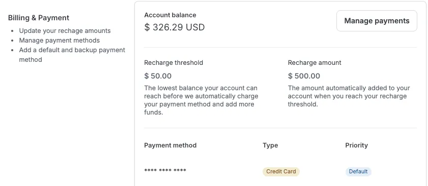Click the Payment method column header
This screenshot has width=428, height=186.
[170, 145]
